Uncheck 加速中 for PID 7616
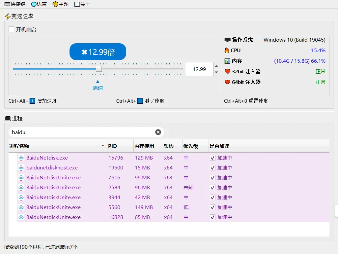Viewport: 338px width, 254px height. tap(212, 178)
